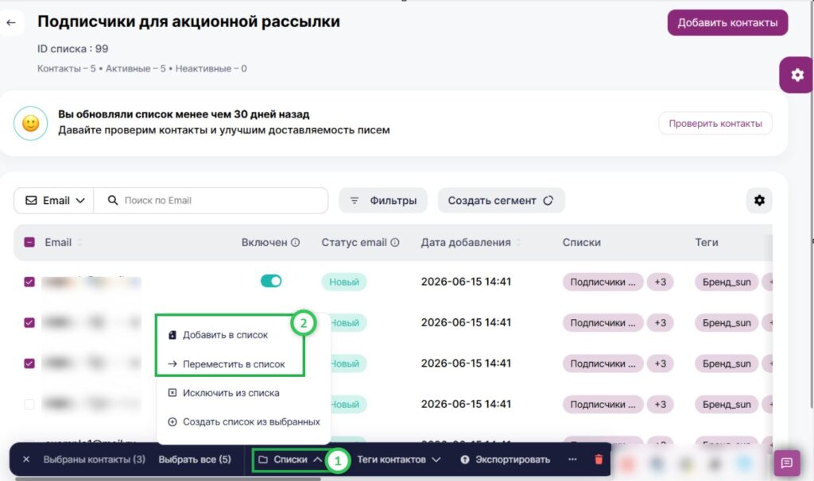Screen dimensions: 814x481
Task: Click Теги column header
Action: 707,242
